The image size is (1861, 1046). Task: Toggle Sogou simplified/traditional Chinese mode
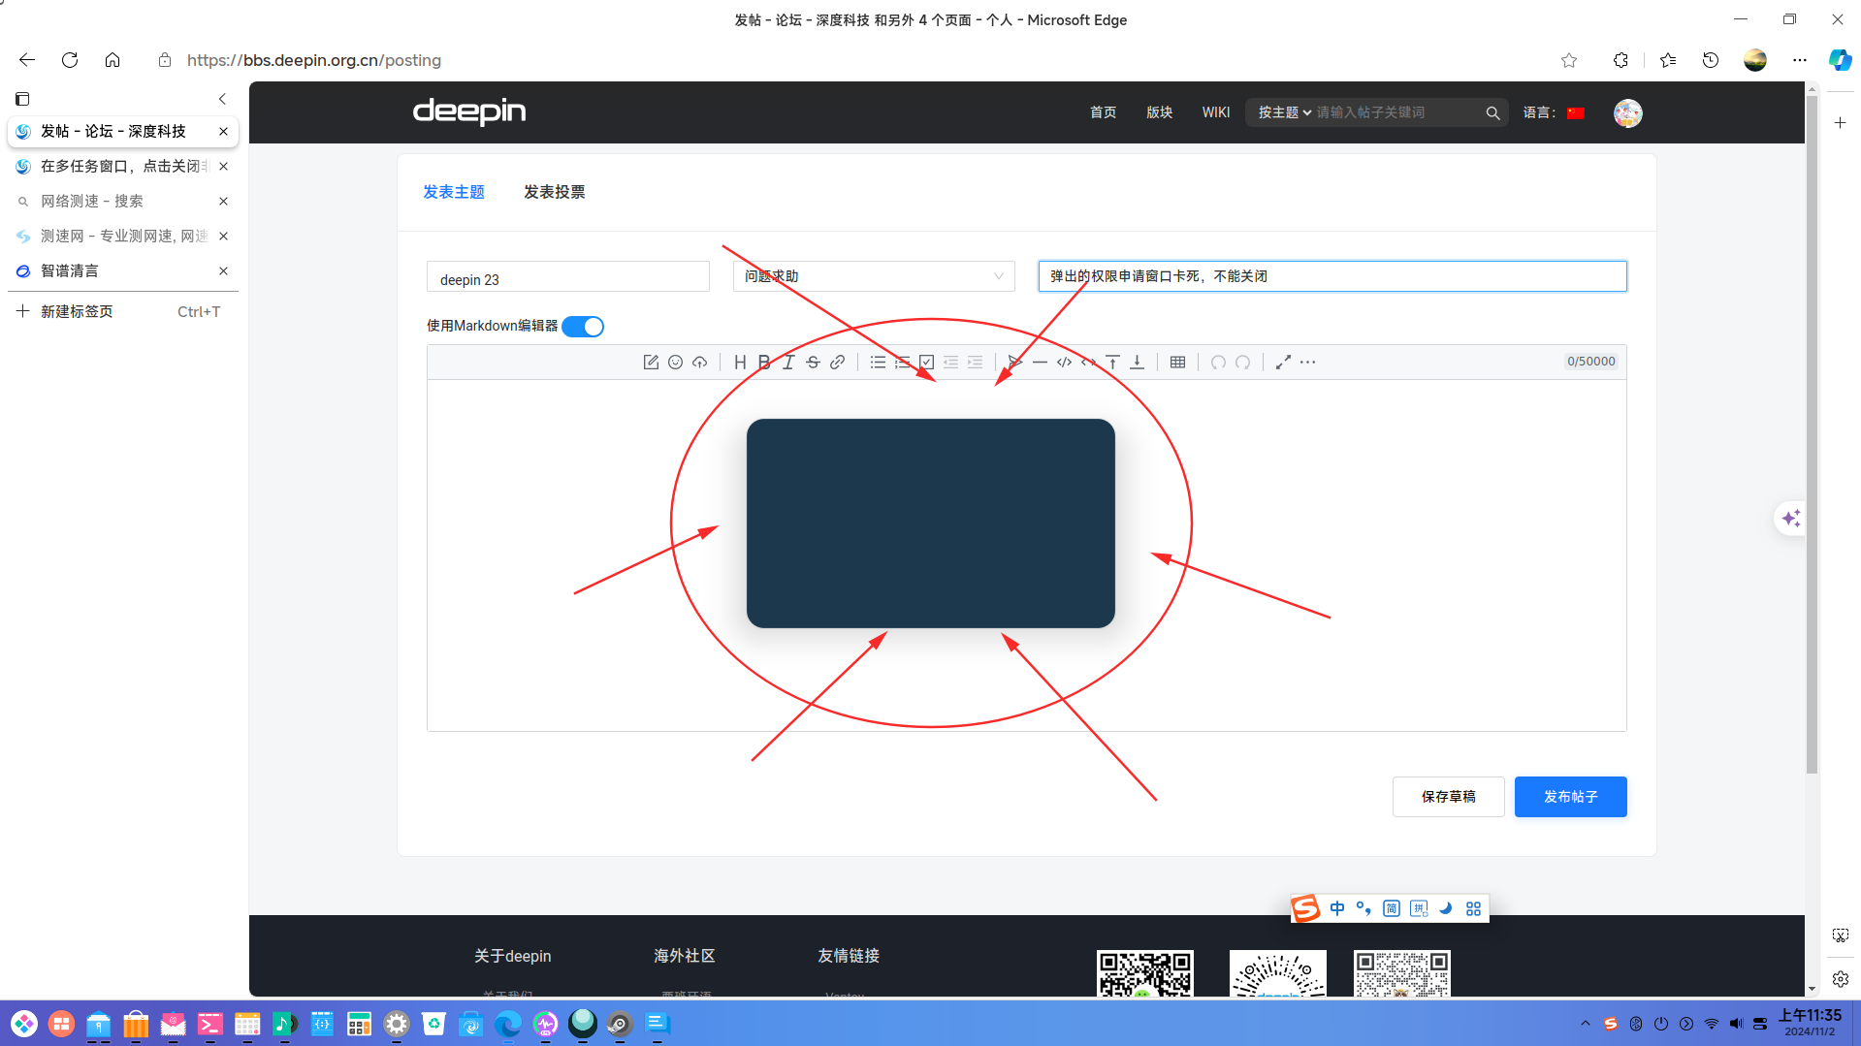tap(1391, 908)
